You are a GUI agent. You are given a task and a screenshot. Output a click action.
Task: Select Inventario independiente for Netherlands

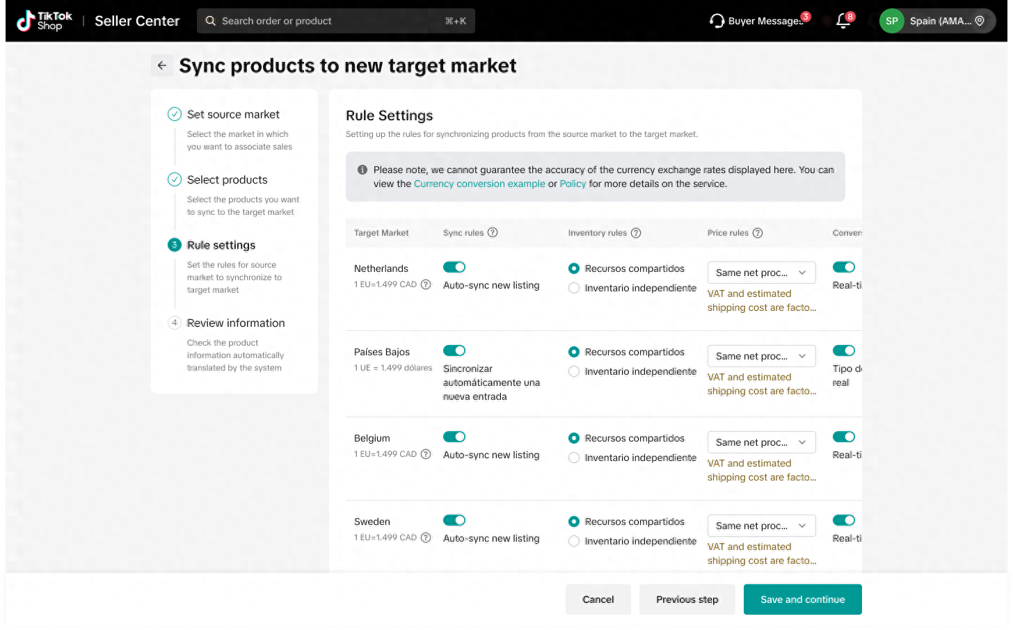[x=574, y=288]
